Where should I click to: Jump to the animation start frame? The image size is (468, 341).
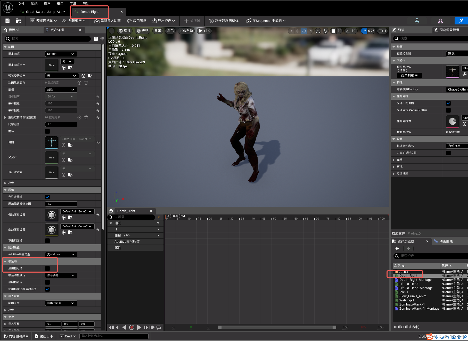tap(111, 327)
